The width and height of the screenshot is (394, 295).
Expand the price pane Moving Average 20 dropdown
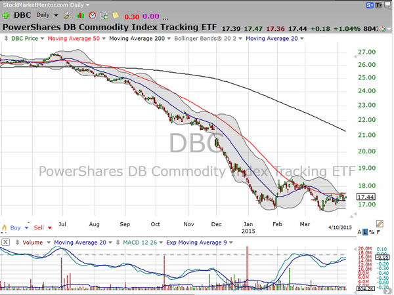302,39
